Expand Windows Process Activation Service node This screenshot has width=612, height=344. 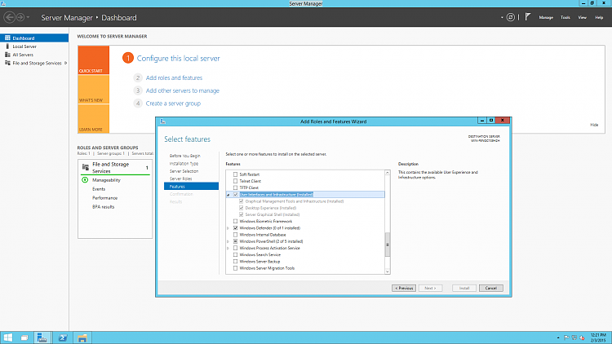pos(228,248)
